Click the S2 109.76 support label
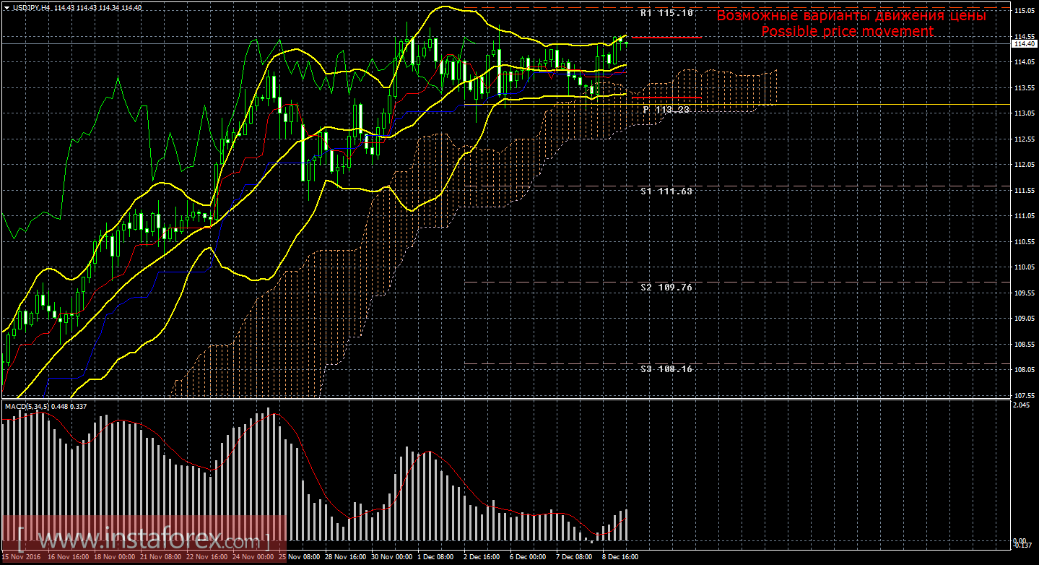 click(666, 287)
